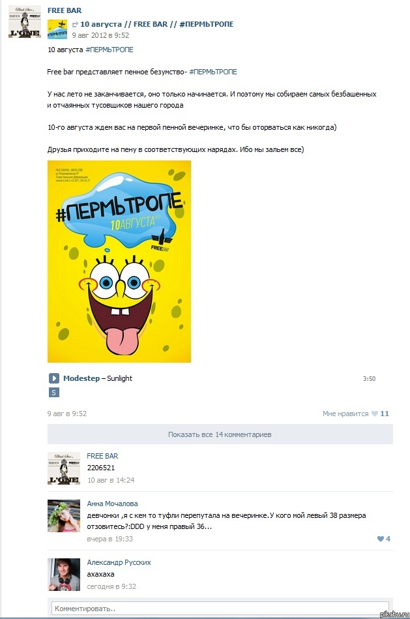Enlarge the SpongeBob party poster image
The image size is (410, 619).
119,262
